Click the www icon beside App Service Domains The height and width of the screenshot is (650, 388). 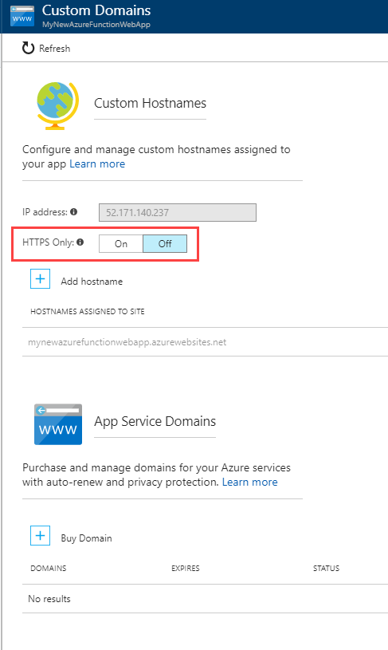point(58,424)
